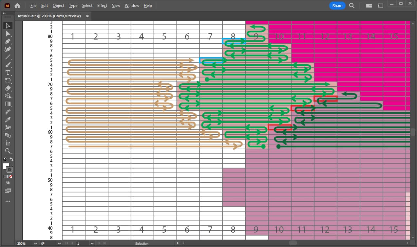Image resolution: width=417 pixels, height=247 pixels.
Task: Click the Home icon in top bar
Action: pos(17,6)
